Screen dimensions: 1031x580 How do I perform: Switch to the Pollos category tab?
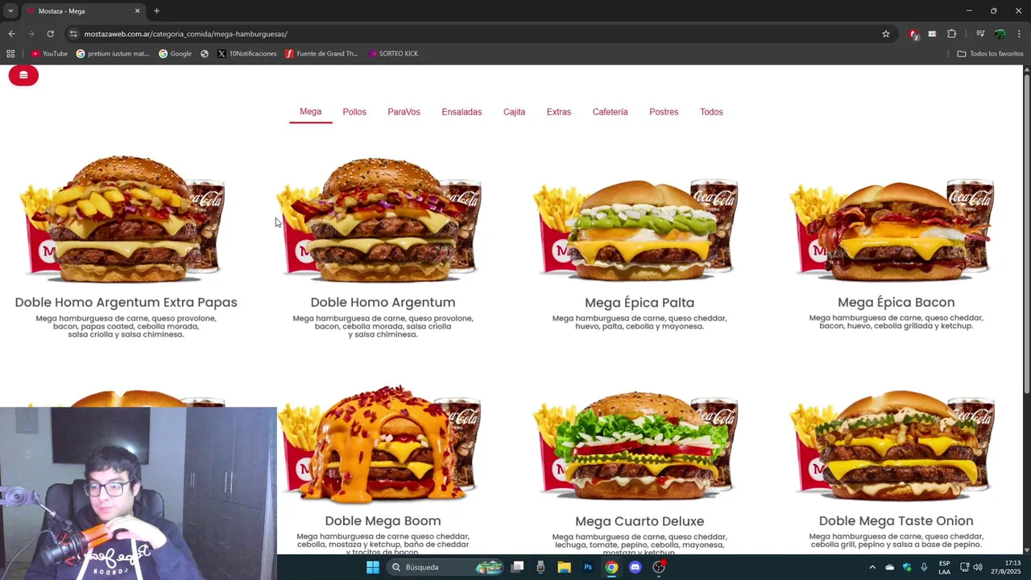tap(354, 112)
